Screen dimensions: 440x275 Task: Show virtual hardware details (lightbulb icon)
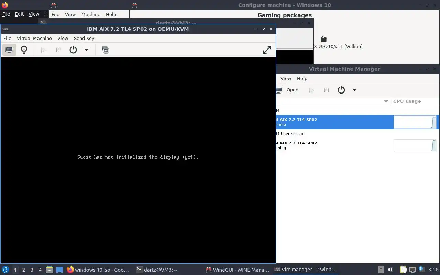point(24,50)
